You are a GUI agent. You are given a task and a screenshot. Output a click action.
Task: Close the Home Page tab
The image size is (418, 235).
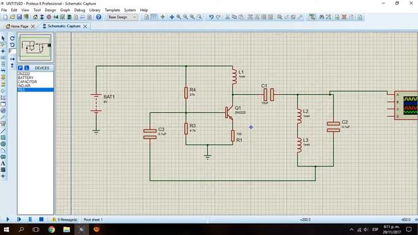(x=33, y=26)
